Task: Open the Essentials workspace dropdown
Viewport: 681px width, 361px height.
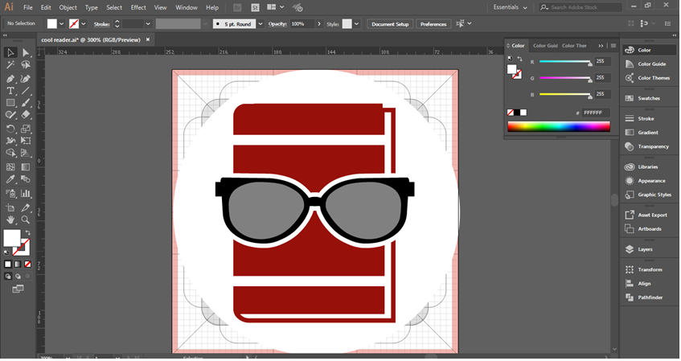Action: 511,7
